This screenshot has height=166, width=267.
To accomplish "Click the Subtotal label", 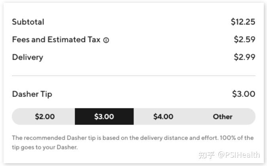I will coord(28,22).
